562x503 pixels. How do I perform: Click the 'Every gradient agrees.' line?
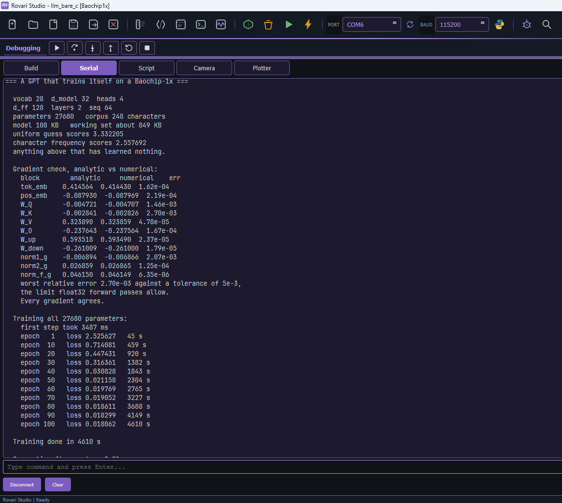[x=62, y=301]
